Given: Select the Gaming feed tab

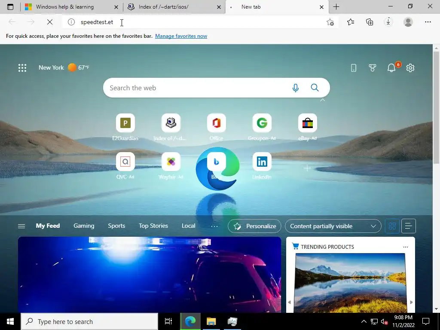Looking at the screenshot, I should (84, 226).
